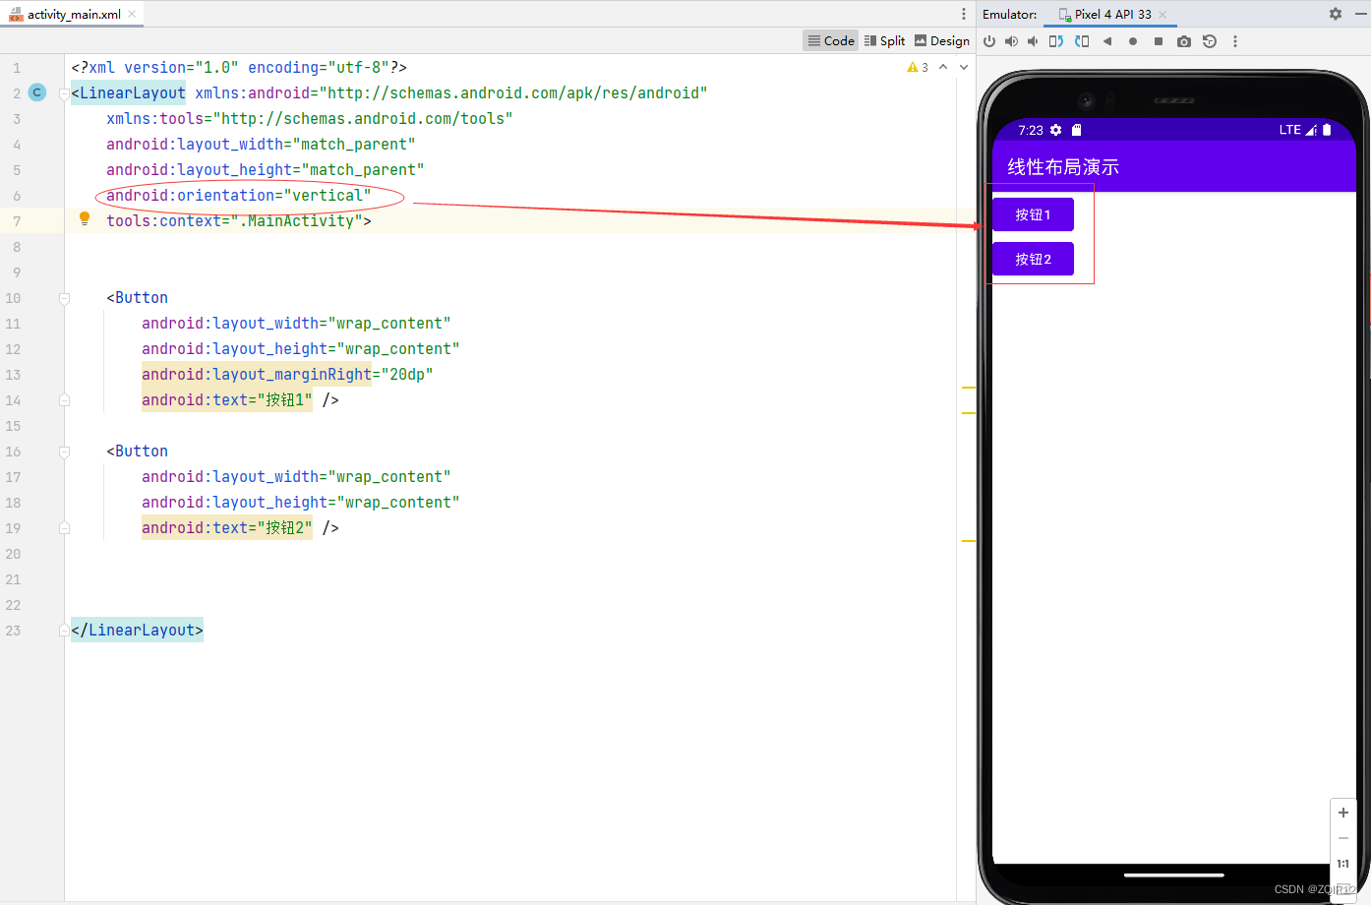Open emulator extended controls three-dot menu
Screen dimensions: 1371x905
[x=1235, y=41]
